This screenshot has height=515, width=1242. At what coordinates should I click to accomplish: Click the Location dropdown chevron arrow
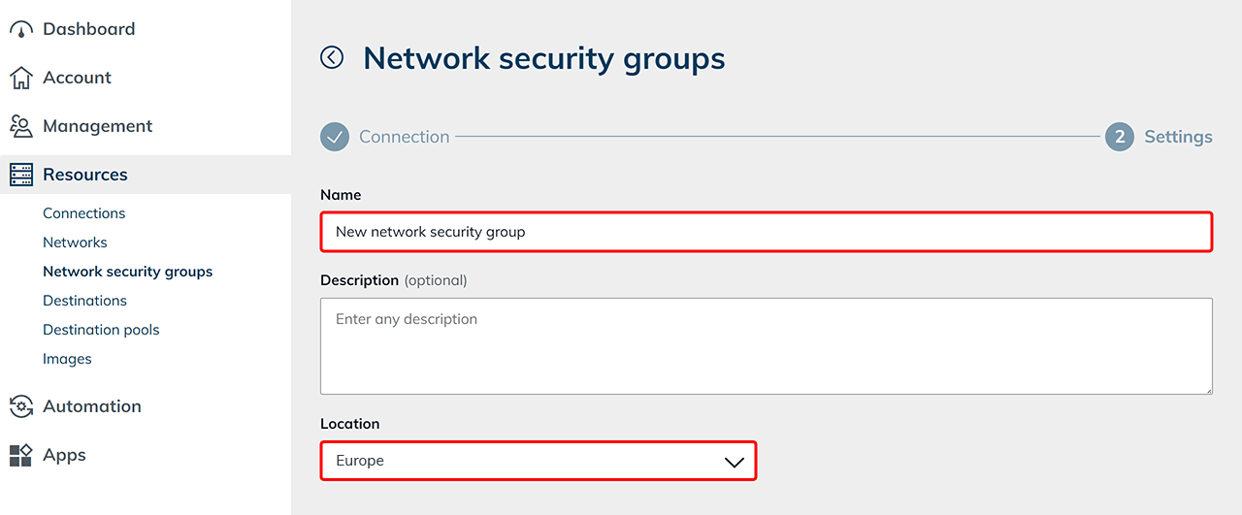coord(735,462)
